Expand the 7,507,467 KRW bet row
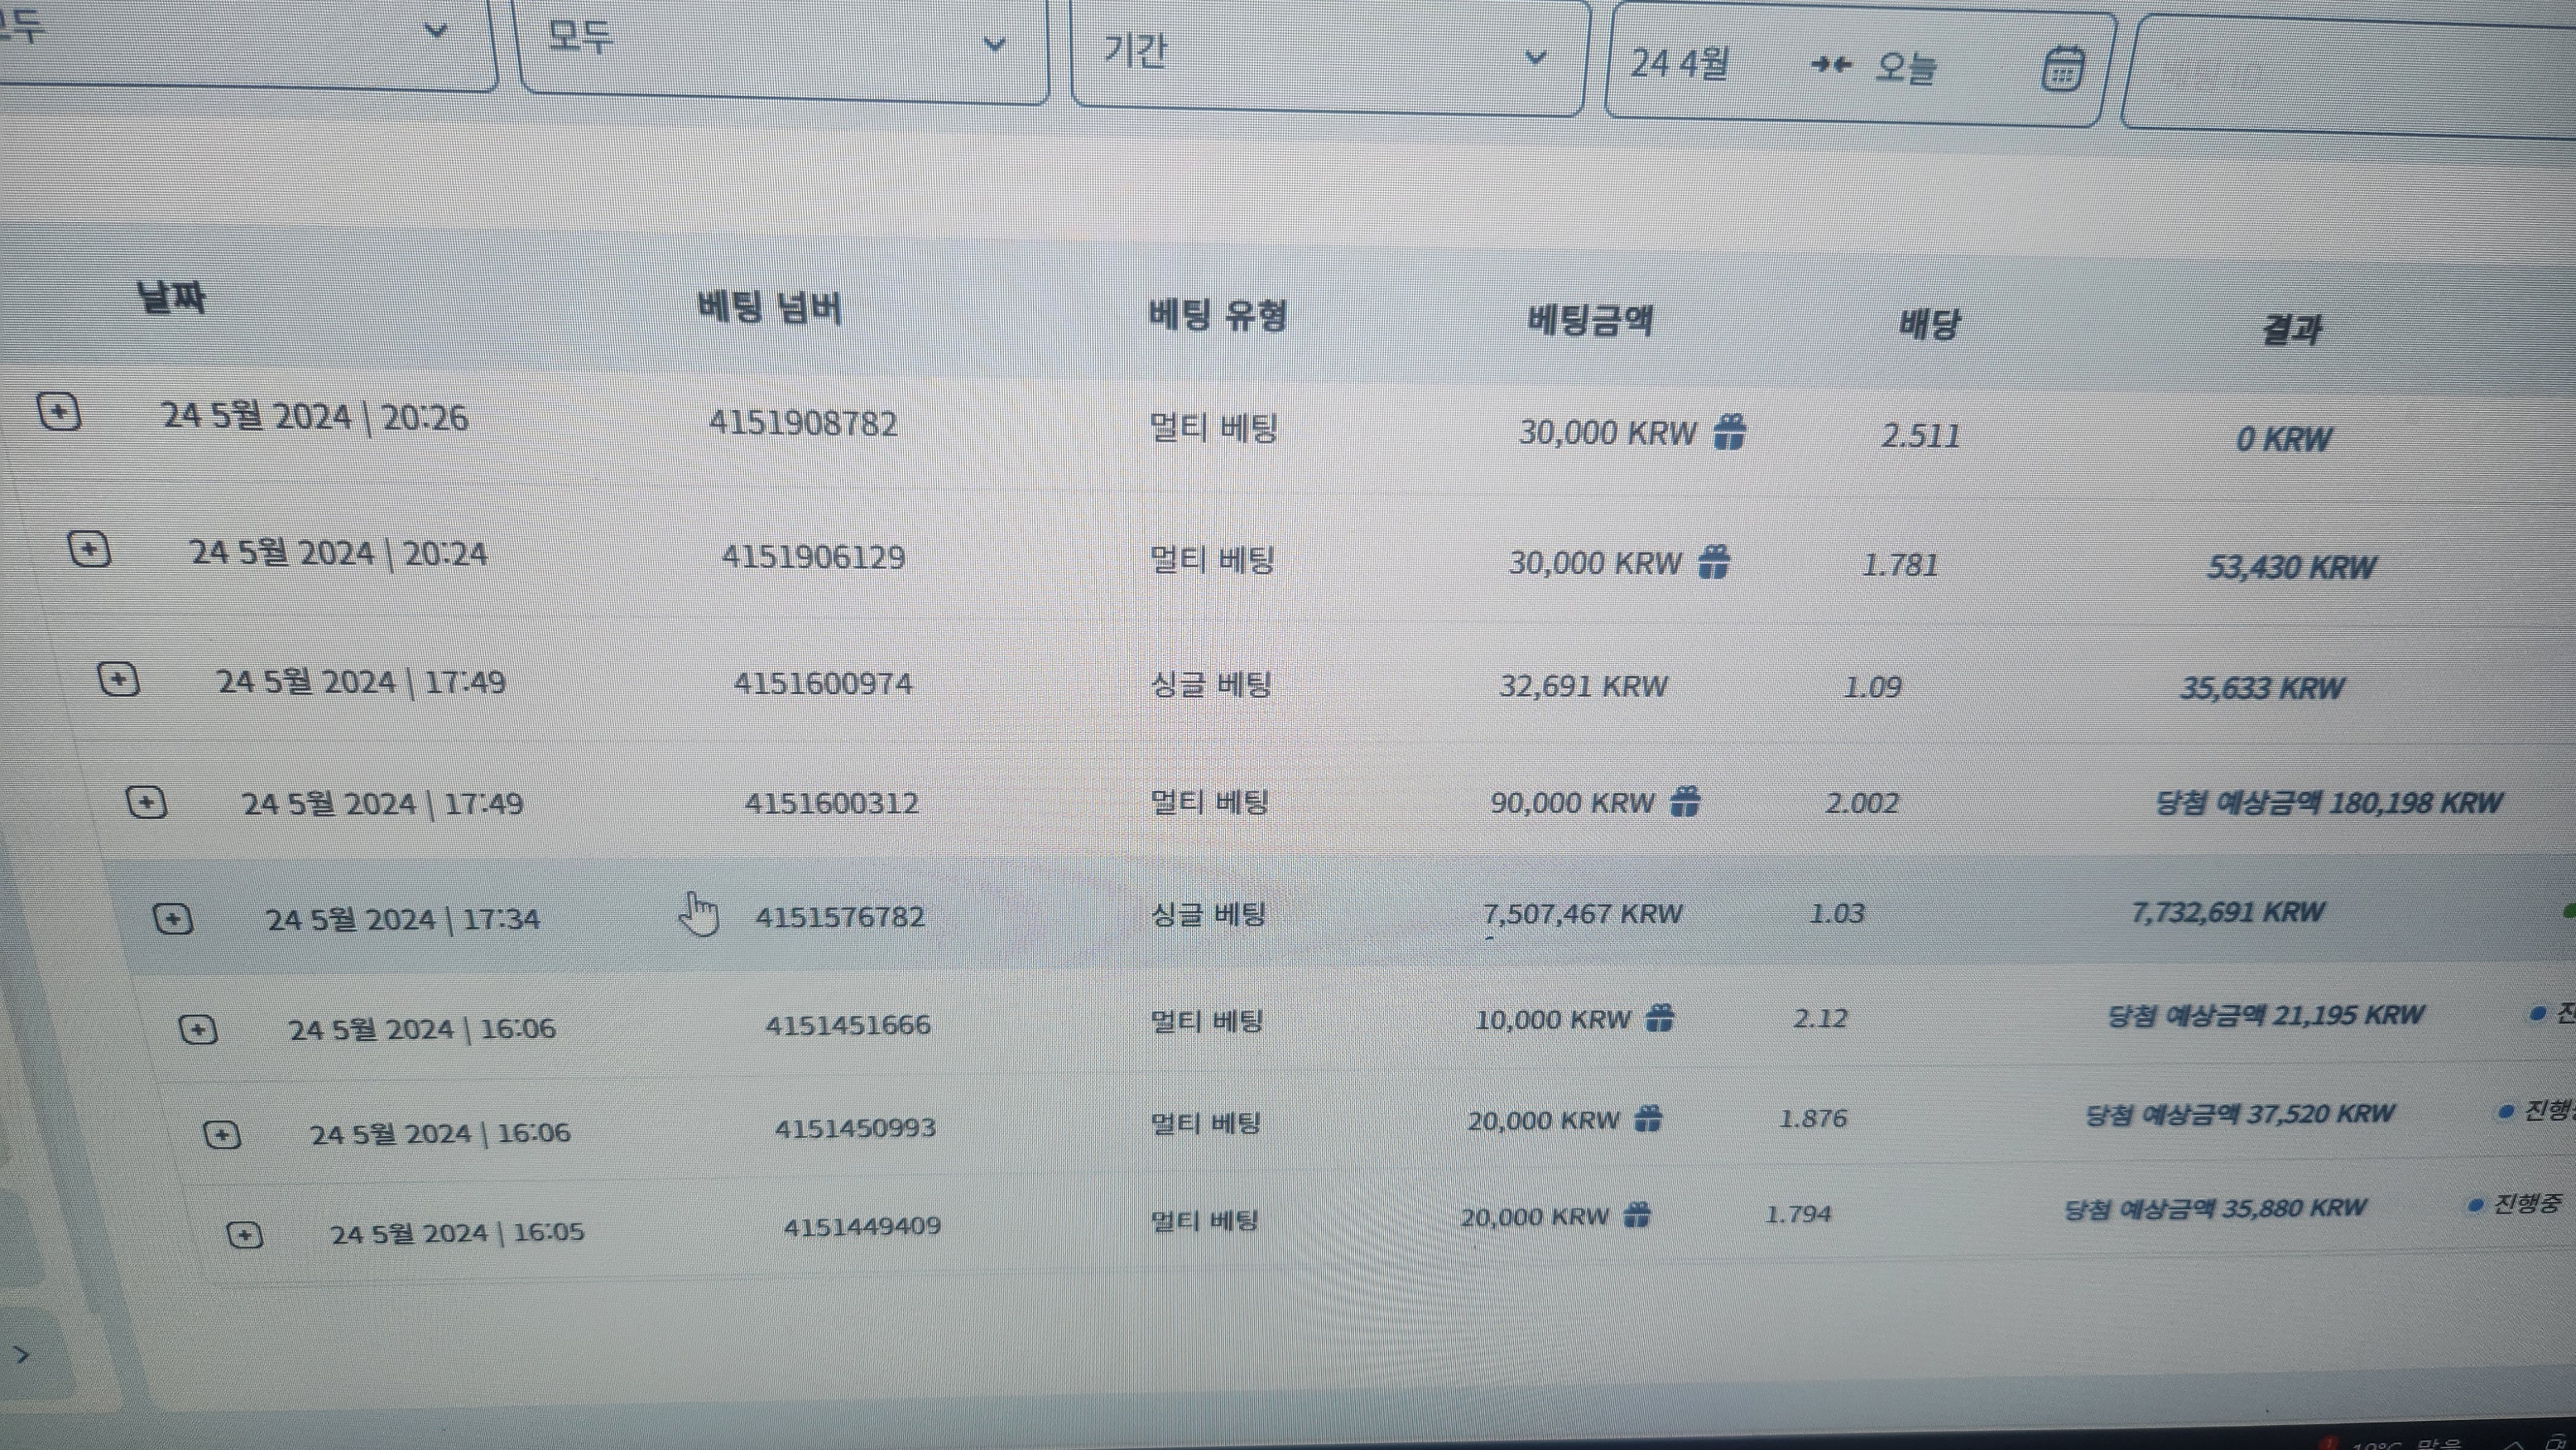This screenshot has width=2576, height=1450. click(x=173, y=918)
